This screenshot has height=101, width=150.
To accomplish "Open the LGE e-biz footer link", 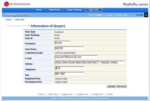I will pos(53,94).
